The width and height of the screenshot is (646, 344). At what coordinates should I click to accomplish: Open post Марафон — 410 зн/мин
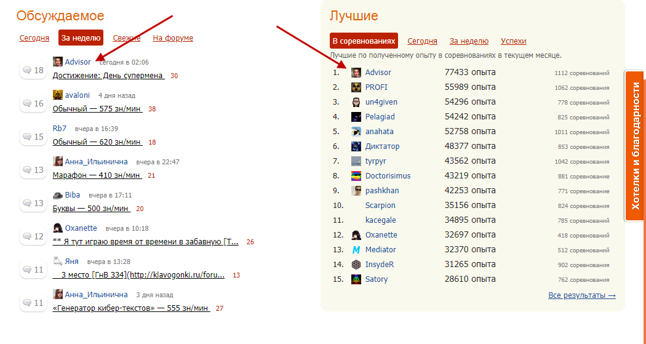pos(97,175)
